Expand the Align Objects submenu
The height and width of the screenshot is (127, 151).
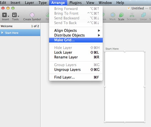coord(76,31)
